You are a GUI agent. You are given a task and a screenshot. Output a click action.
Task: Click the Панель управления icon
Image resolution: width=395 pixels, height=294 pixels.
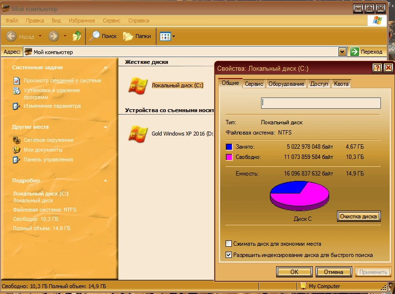pos(17,159)
